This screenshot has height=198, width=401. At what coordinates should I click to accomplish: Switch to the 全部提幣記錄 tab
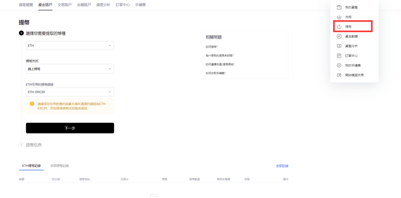(60, 166)
